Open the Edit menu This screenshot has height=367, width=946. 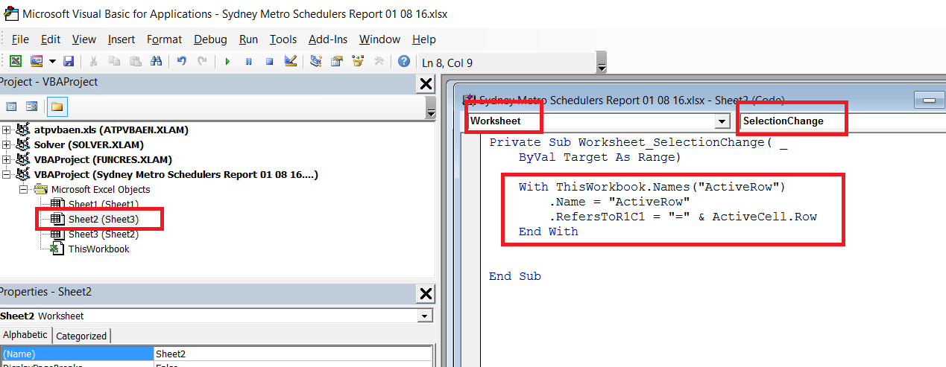click(51, 39)
